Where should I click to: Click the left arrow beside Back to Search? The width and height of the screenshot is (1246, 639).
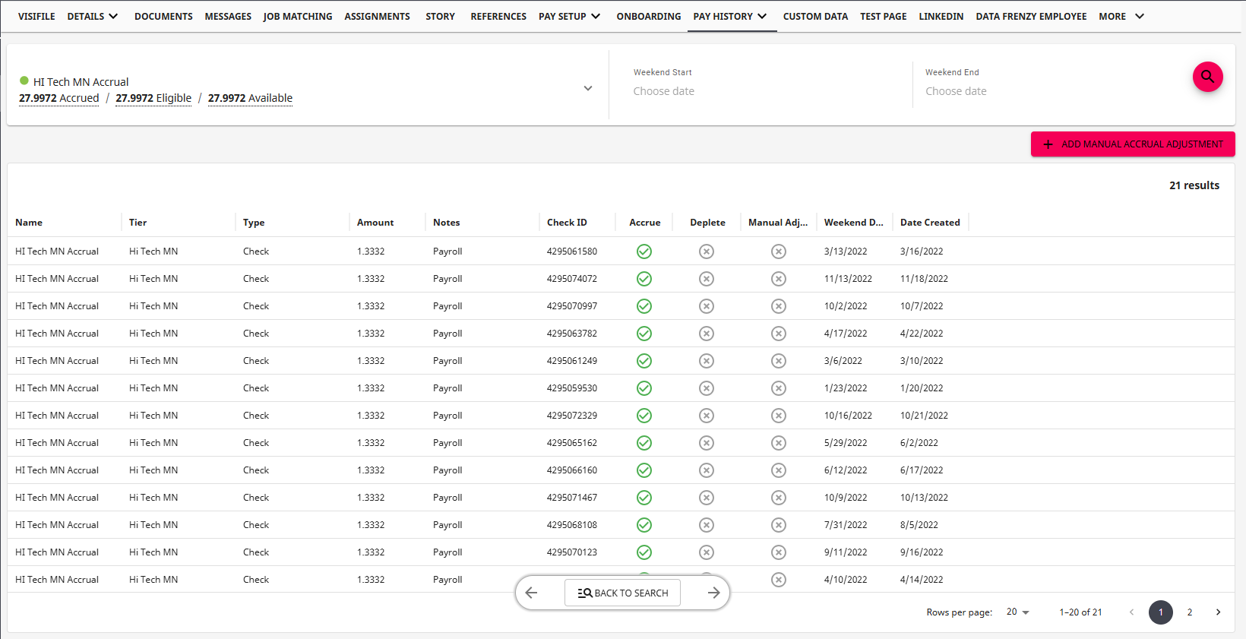click(x=532, y=593)
